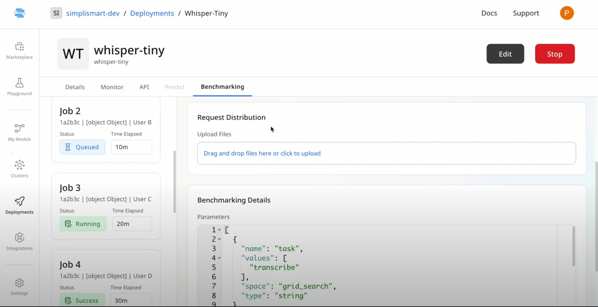The height and width of the screenshot is (307, 598).
Task: Open the orange P profile avatar
Action: coord(567,13)
